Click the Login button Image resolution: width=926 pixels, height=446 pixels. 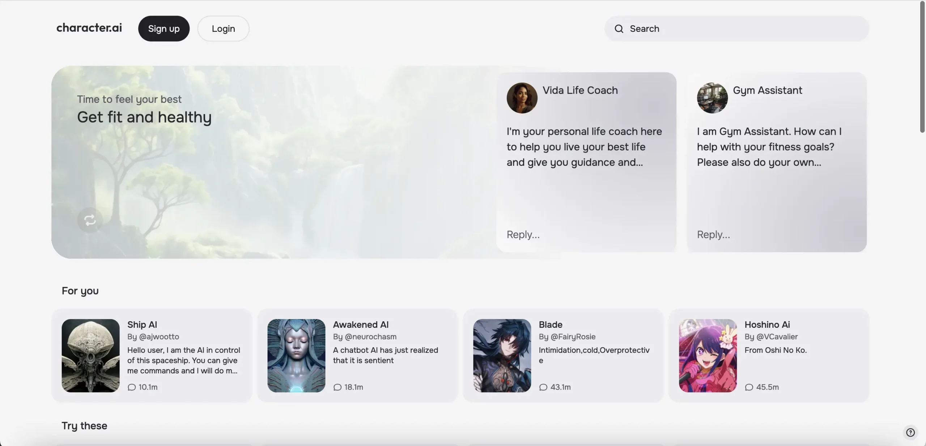(223, 28)
